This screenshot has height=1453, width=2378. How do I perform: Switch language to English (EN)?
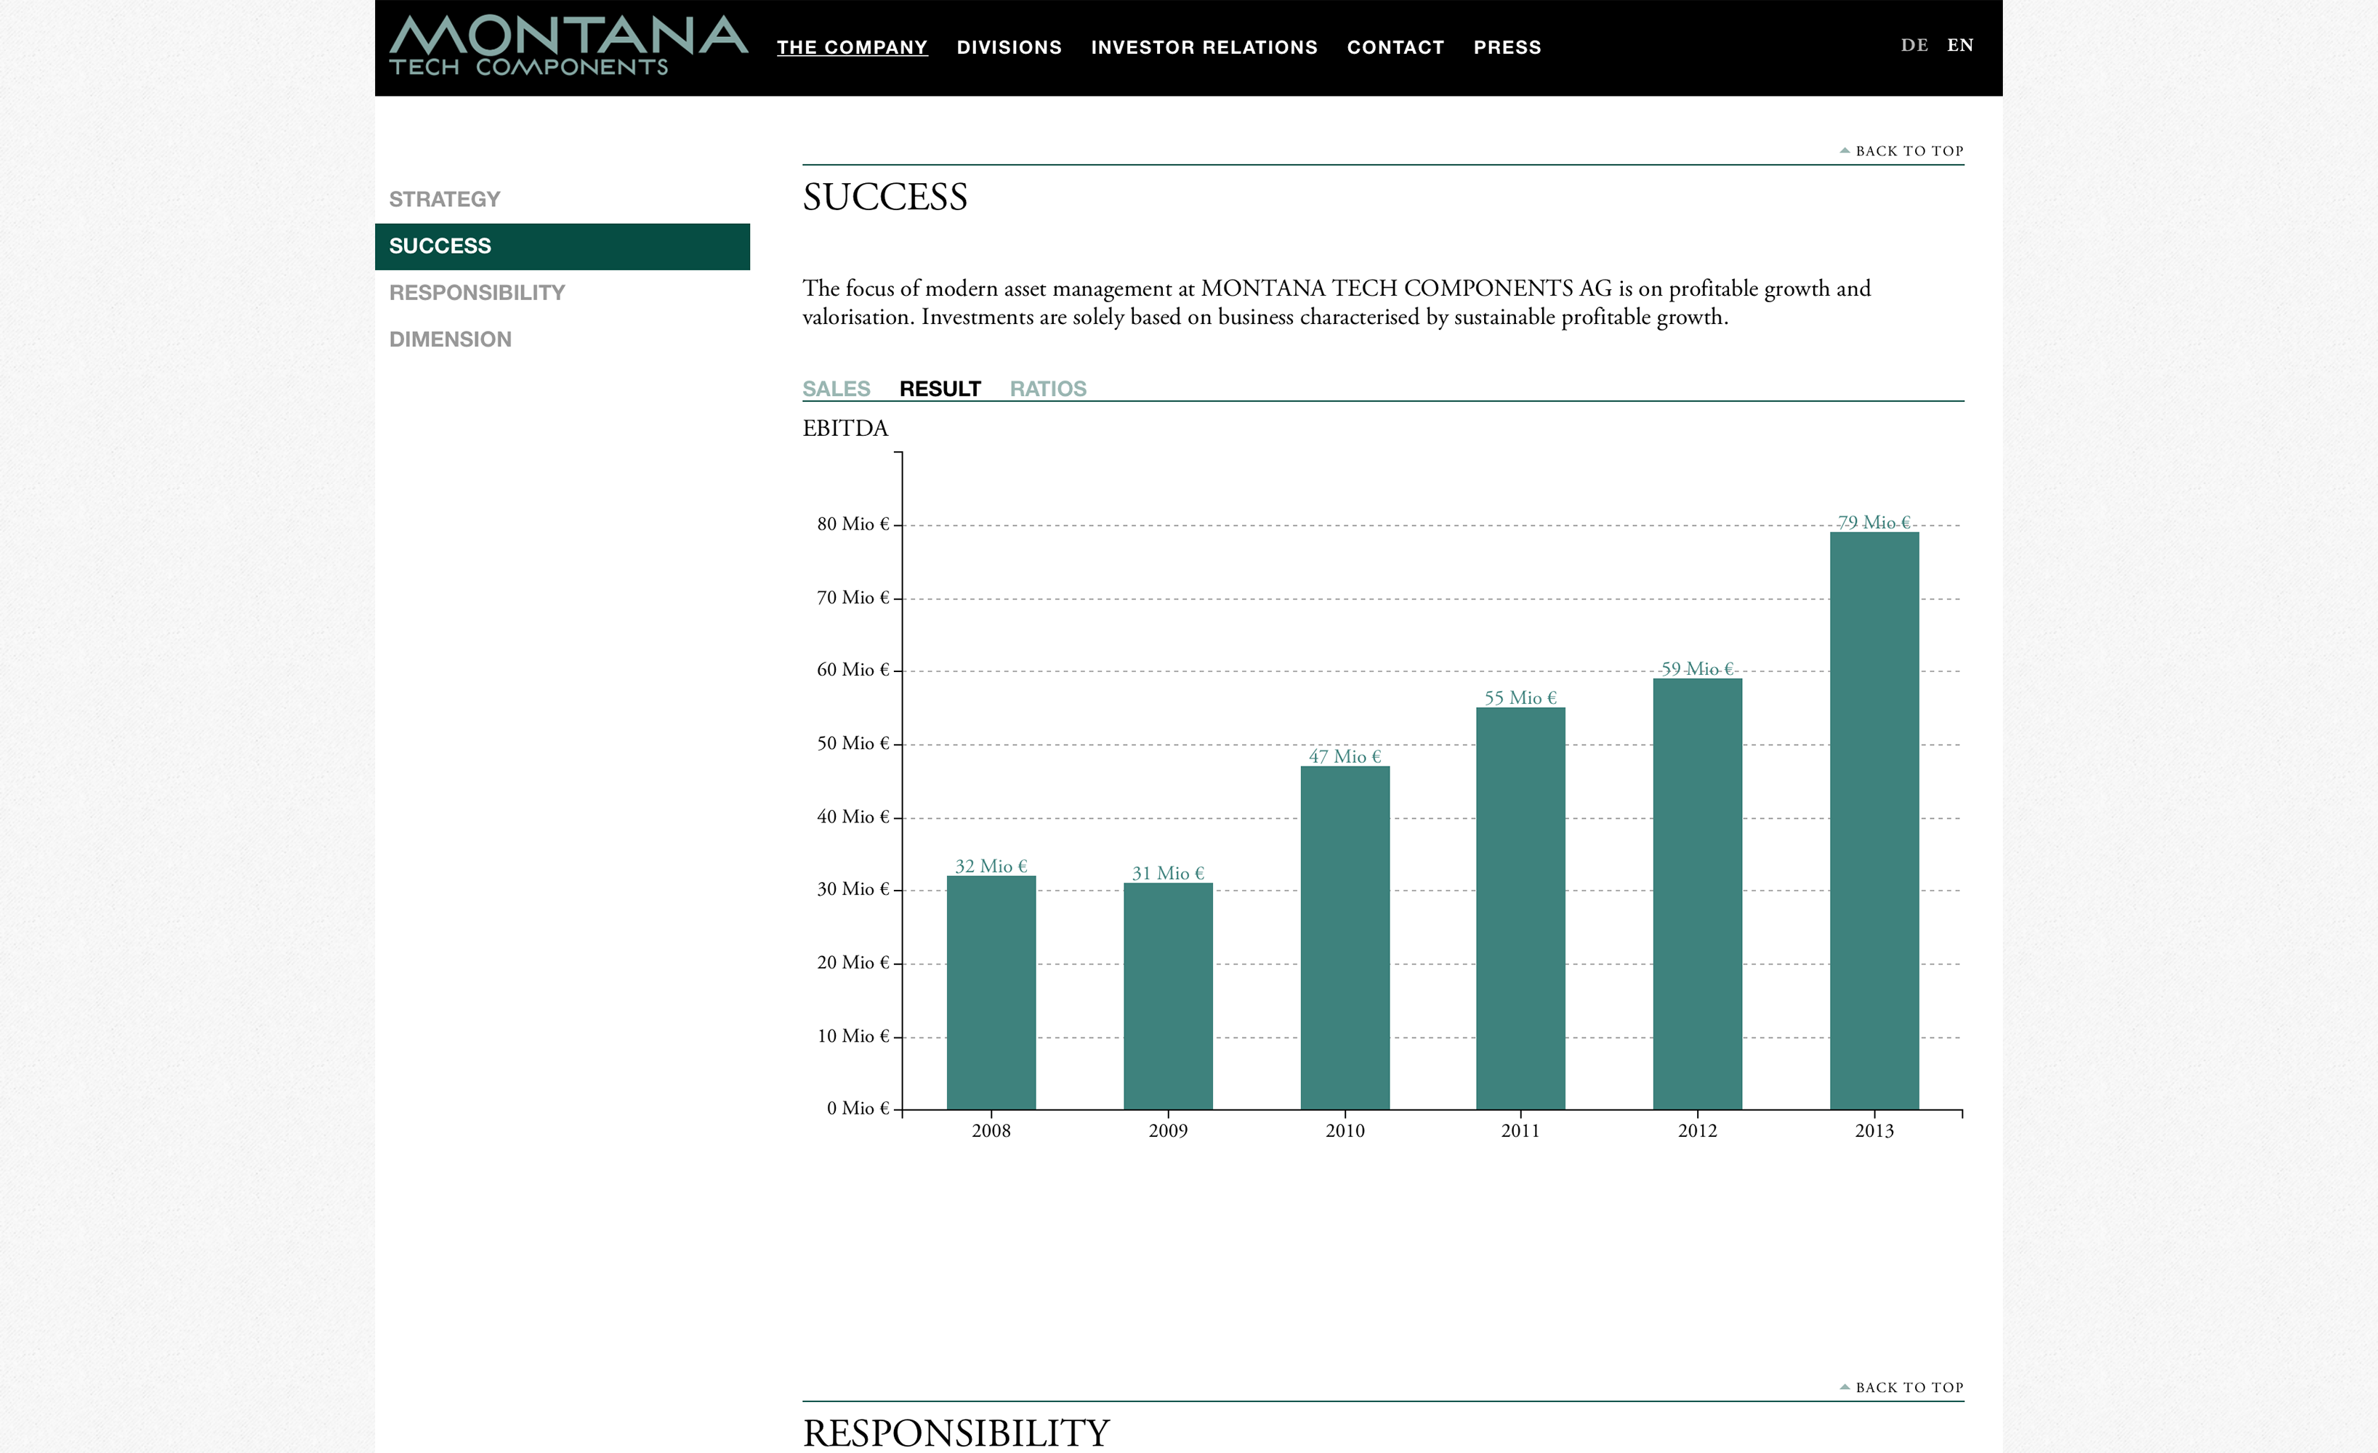(1959, 45)
